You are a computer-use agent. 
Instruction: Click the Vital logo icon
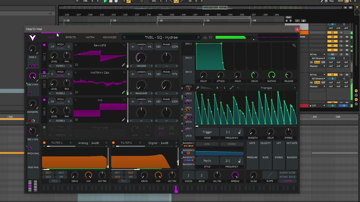[33, 37]
